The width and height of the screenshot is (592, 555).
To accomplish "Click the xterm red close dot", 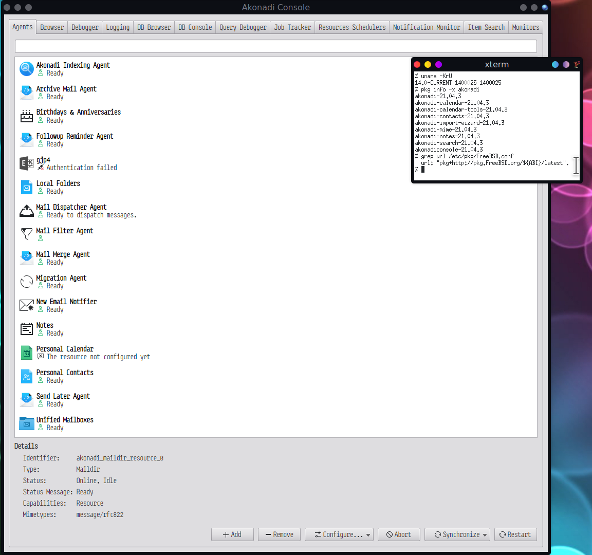I will click(417, 64).
